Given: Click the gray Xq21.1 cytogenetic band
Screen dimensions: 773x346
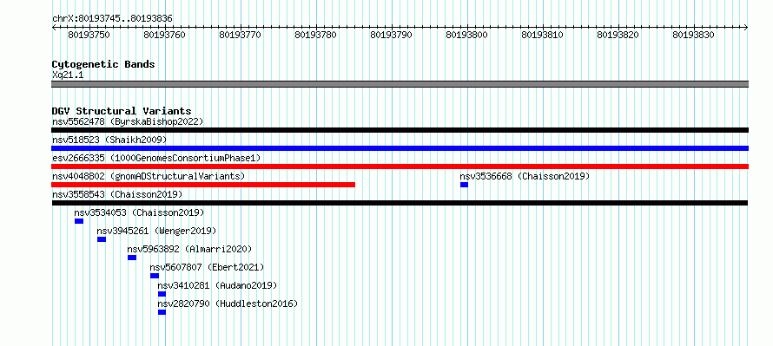Looking at the screenshot, I should pyautogui.click(x=400, y=84).
